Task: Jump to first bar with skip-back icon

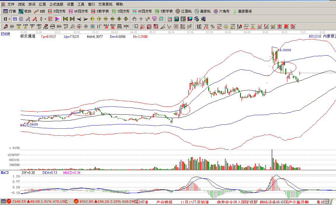Action: (x=65, y=19)
